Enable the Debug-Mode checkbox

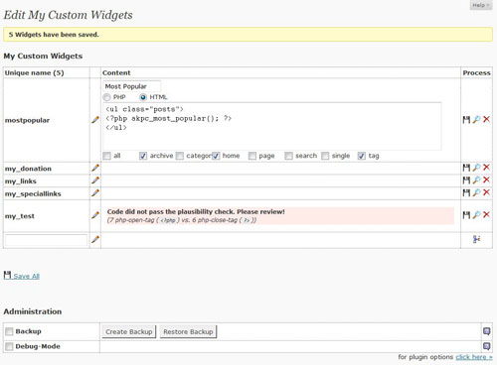[9, 346]
